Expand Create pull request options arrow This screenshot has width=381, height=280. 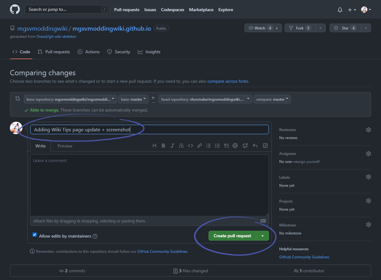point(262,236)
